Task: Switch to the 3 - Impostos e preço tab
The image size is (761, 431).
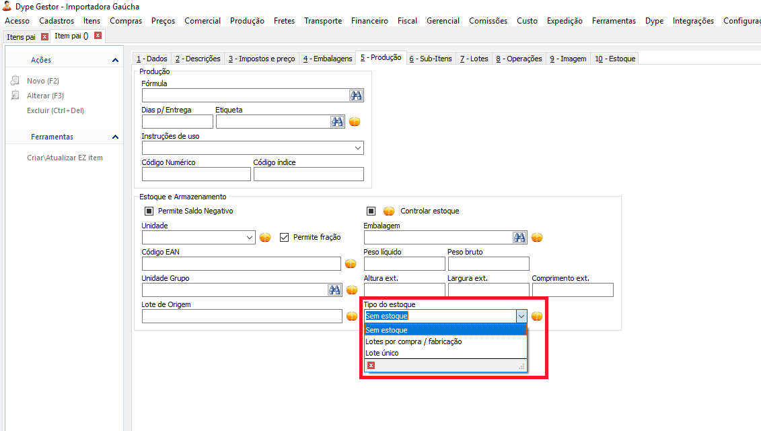Action: (262, 59)
